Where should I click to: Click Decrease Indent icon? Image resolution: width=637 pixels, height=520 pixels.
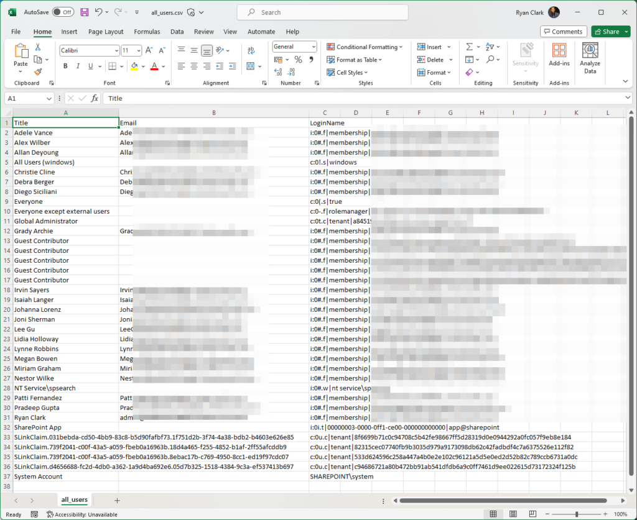tap(220, 66)
